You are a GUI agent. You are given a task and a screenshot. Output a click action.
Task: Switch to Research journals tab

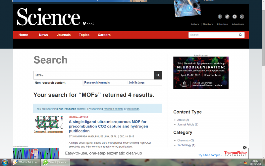(x=97, y=82)
